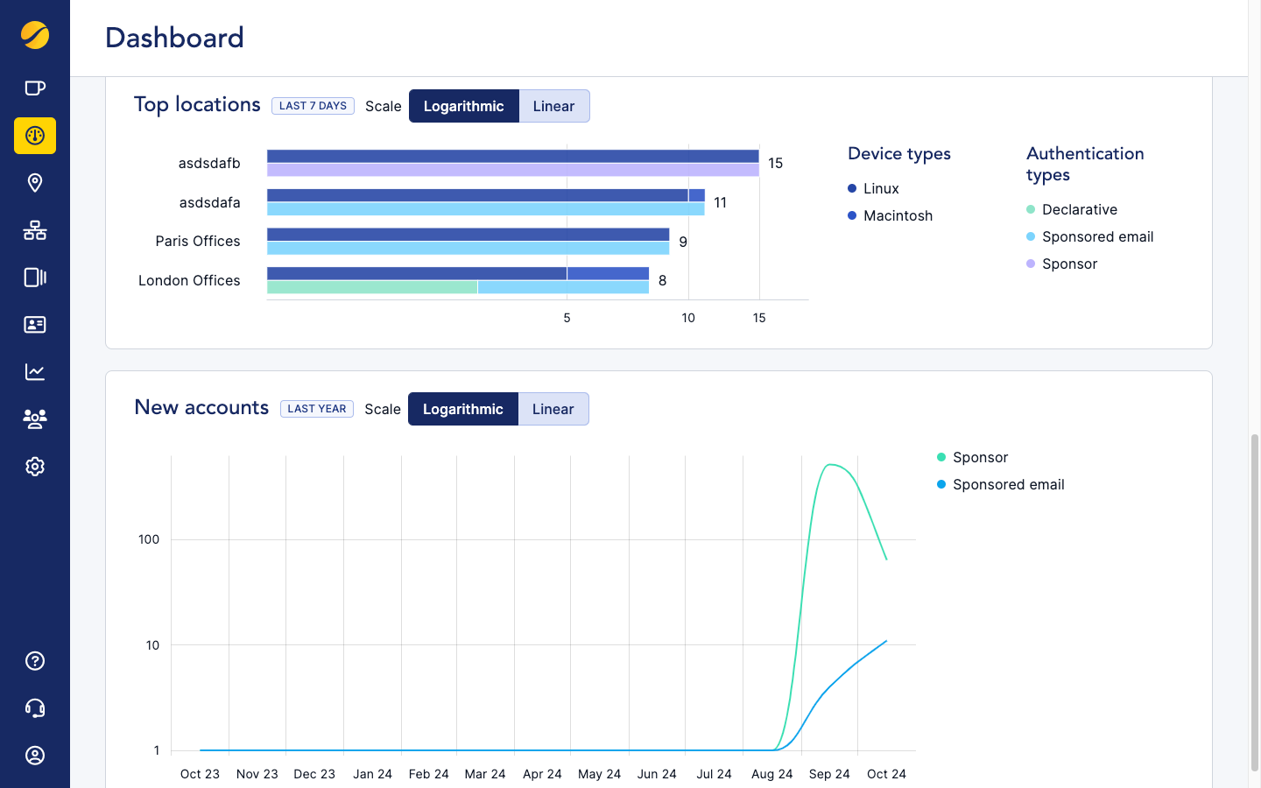Open the coffee cup sidebar icon
Screen dimensions: 1261x788
[x=35, y=88]
